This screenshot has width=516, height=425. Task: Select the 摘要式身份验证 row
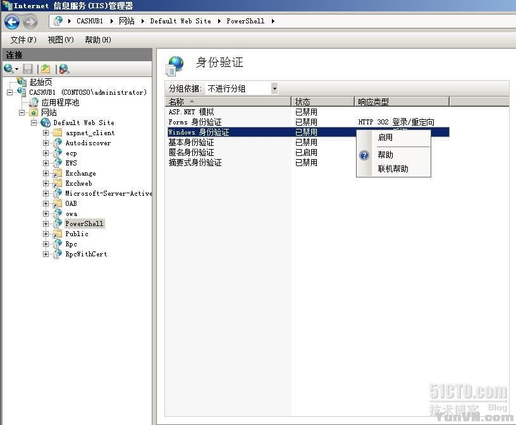309,162
